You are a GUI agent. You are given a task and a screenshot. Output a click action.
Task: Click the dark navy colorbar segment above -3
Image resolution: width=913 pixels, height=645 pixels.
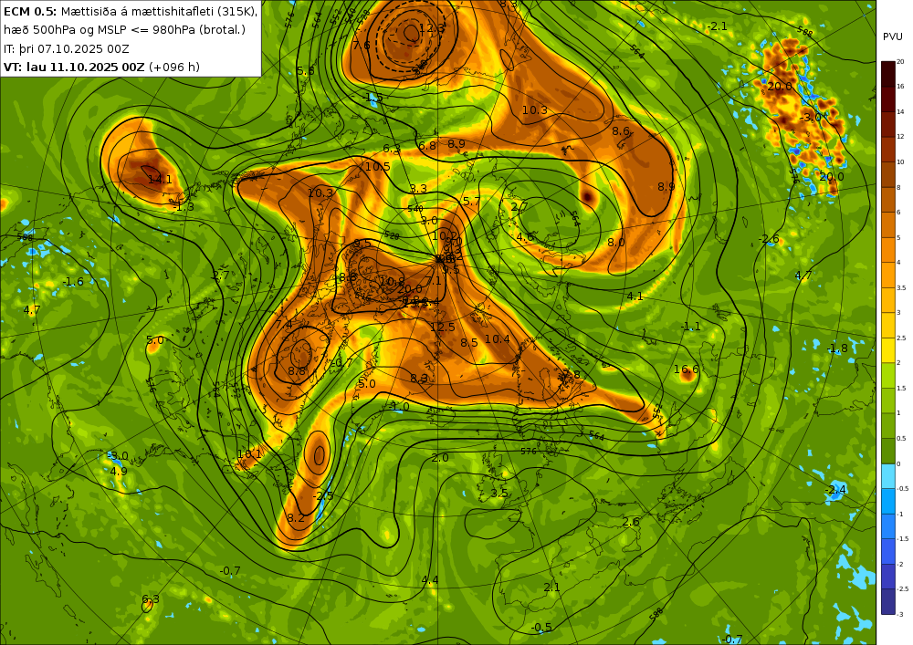pyautogui.click(x=888, y=601)
